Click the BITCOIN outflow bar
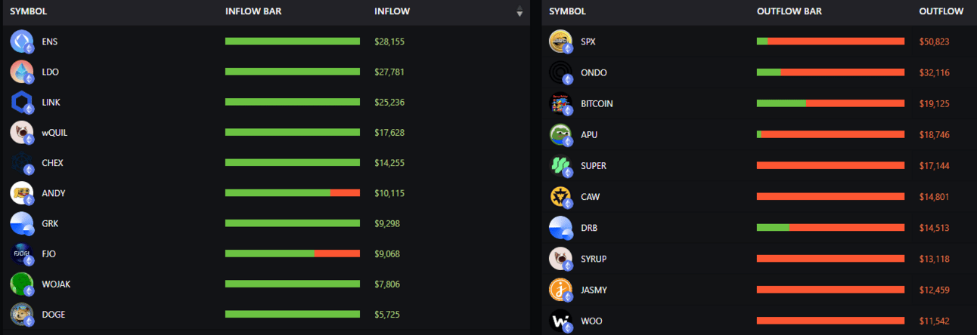Image resolution: width=977 pixels, height=335 pixels. (x=830, y=103)
